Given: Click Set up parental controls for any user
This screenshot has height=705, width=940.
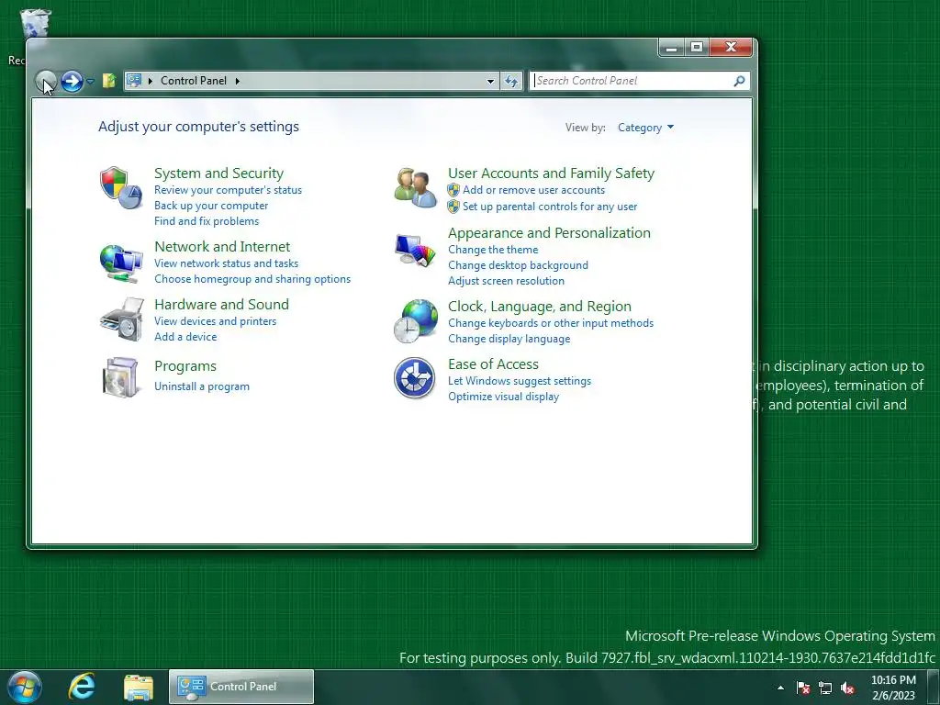Looking at the screenshot, I should tap(550, 207).
